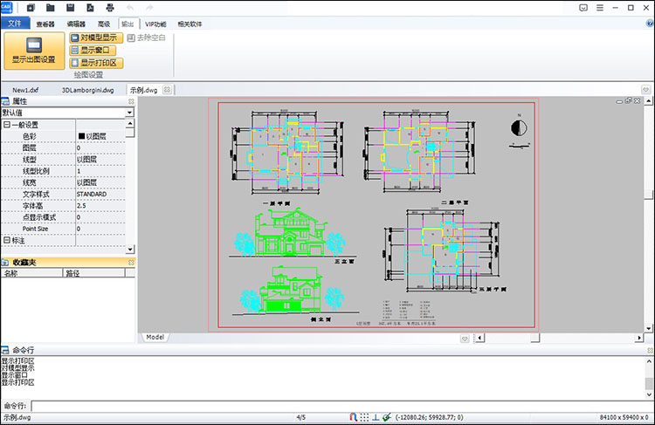This screenshot has width=655, height=425.
Task: Select the 线型比例 value field
Action: coord(100,171)
